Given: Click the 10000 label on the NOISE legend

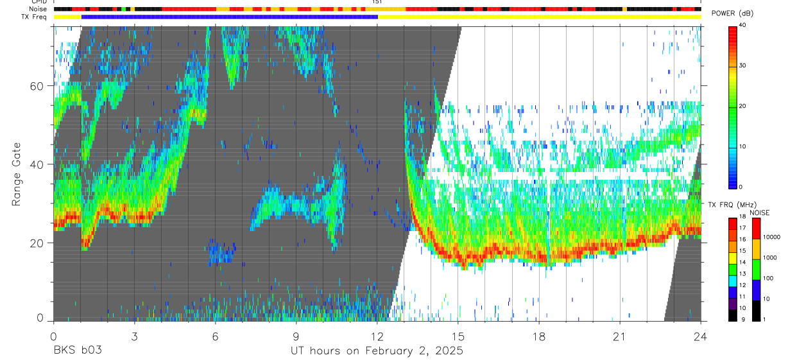Looking at the screenshot, I should (x=773, y=238).
